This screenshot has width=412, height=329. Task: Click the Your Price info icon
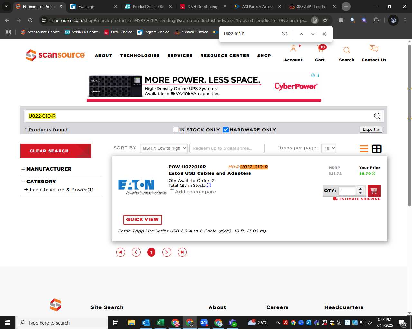pyautogui.click(x=374, y=173)
